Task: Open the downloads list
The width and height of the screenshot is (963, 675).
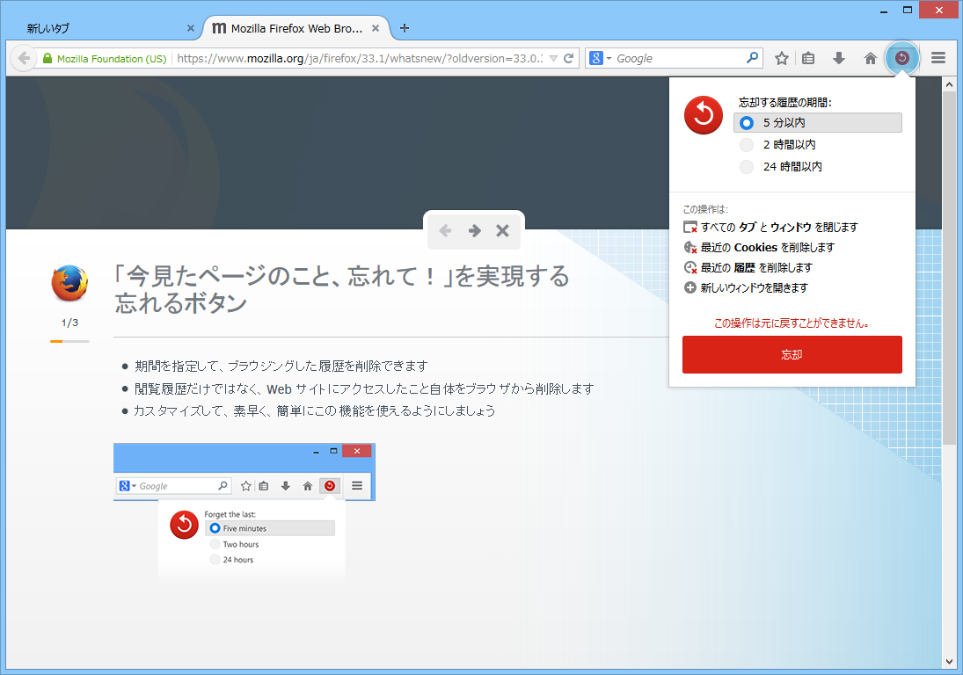Action: pyautogui.click(x=838, y=57)
